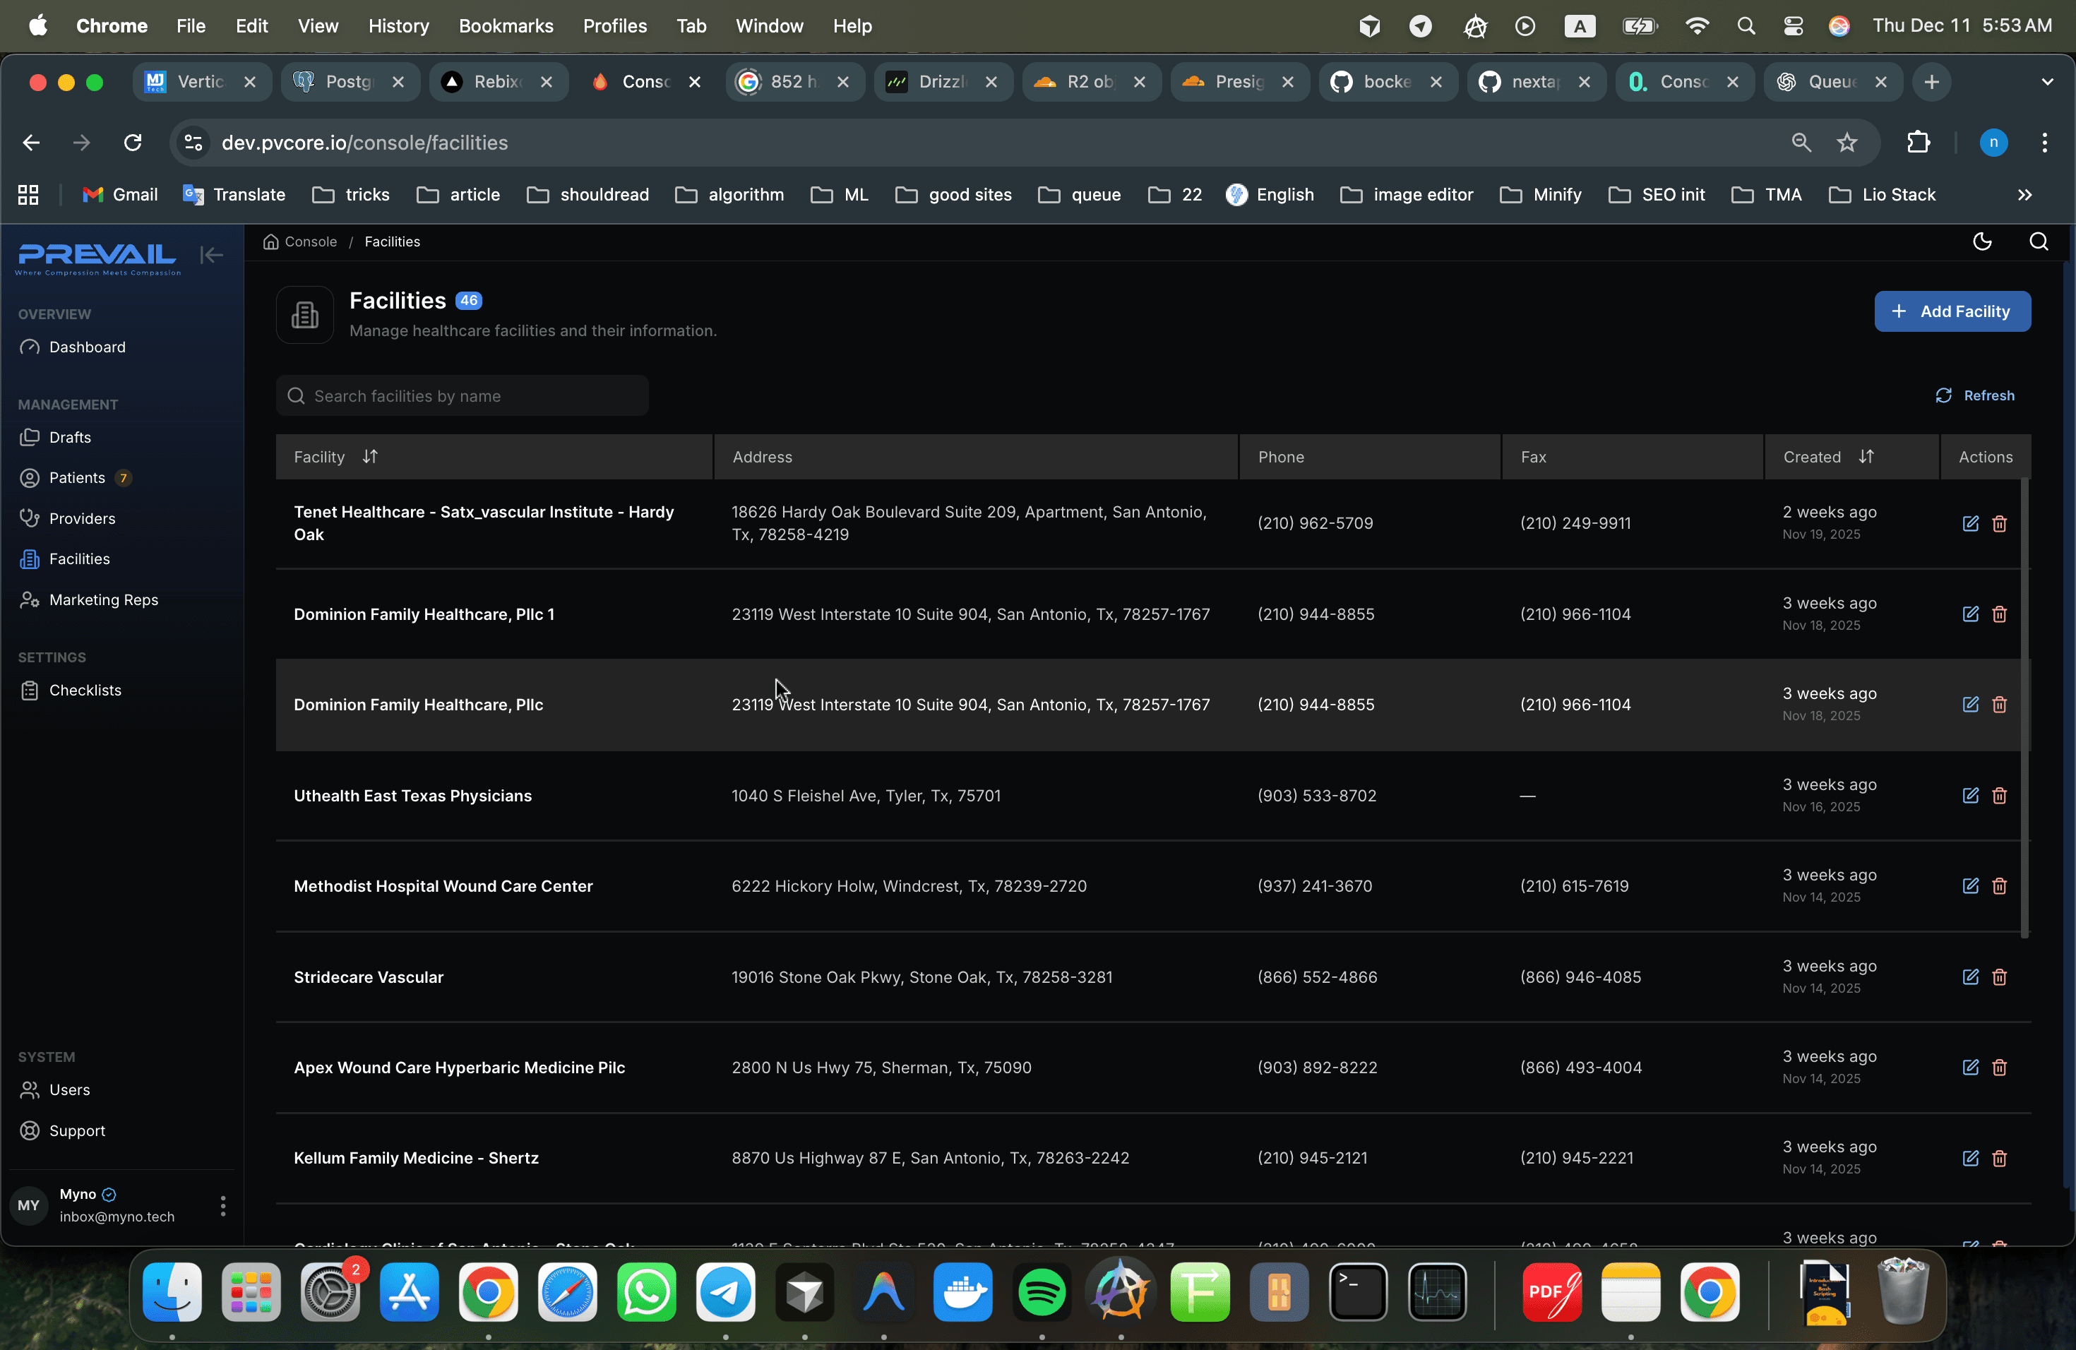Expand the hidden bookmarks chevron

[x=2024, y=194]
